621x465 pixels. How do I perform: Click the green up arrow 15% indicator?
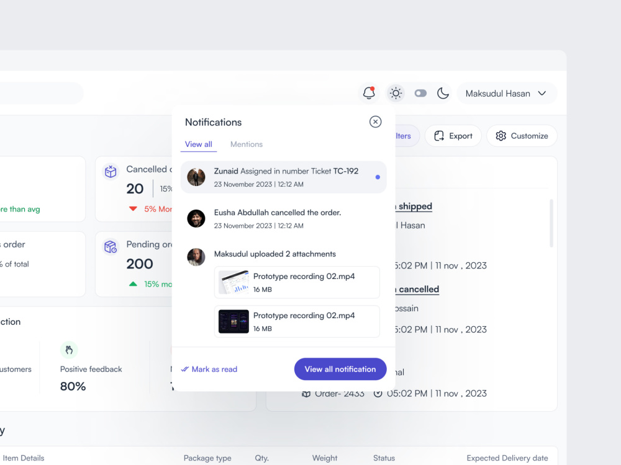click(x=133, y=284)
